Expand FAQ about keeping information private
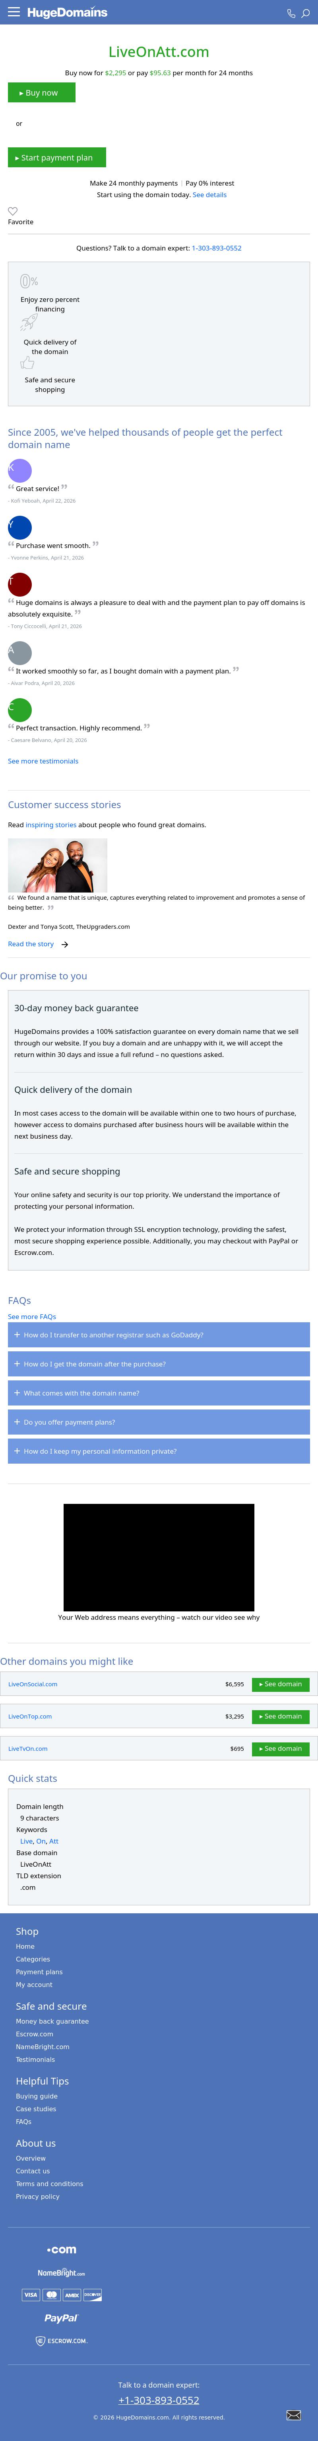This screenshot has height=2441, width=318. click(159, 1451)
